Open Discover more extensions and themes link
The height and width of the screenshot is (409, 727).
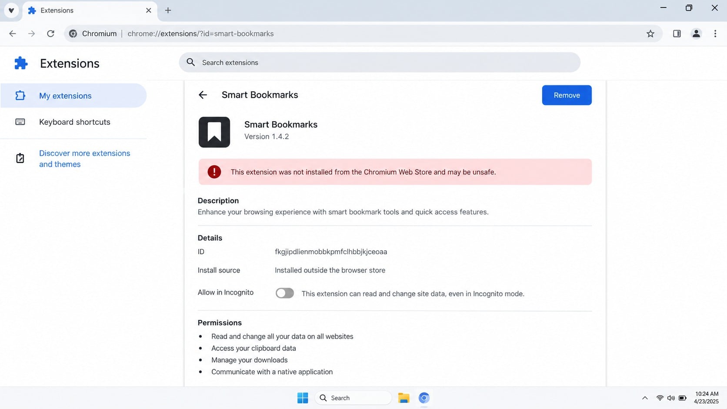pyautogui.click(x=84, y=159)
